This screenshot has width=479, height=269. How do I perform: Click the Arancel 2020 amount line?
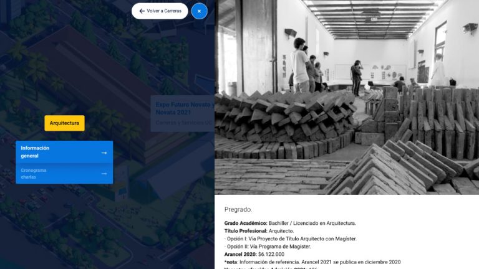tap(254, 254)
